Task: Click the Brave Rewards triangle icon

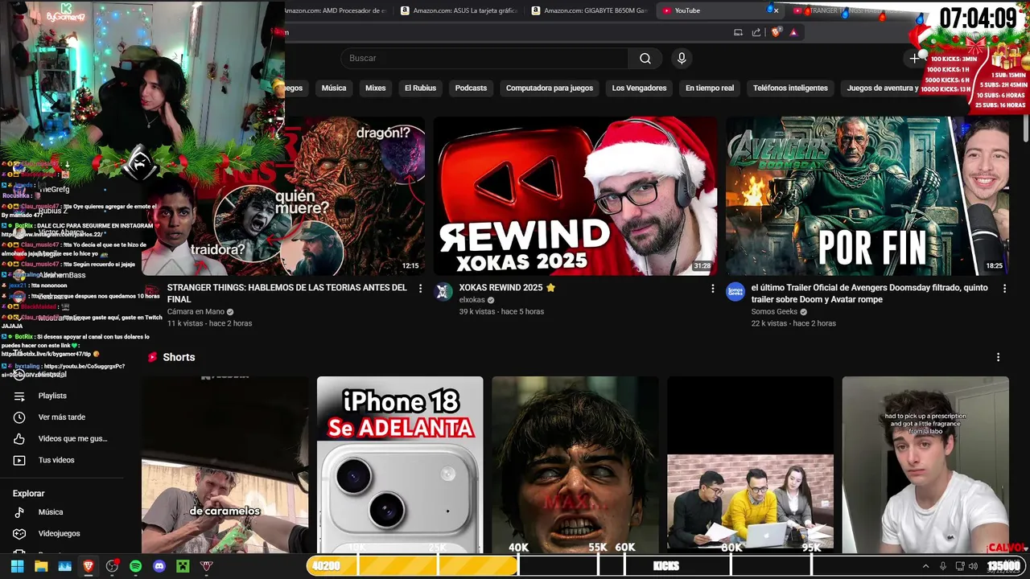Action: (x=793, y=32)
